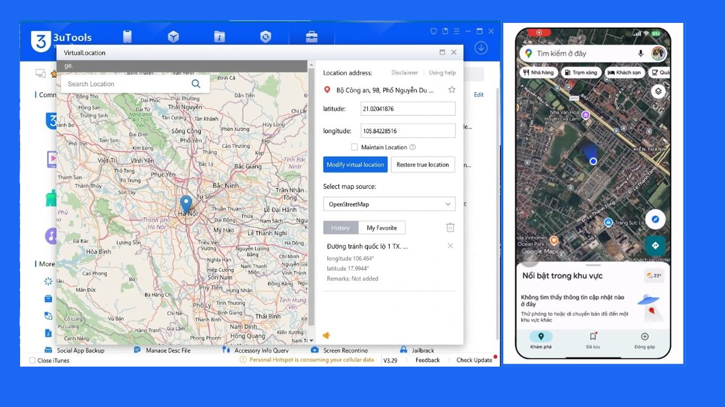Click the Social App Backup icon
725x407 pixels.
48,350
